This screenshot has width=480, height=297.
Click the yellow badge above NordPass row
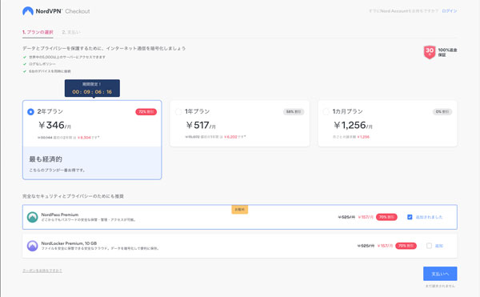[x=240, y=210]
